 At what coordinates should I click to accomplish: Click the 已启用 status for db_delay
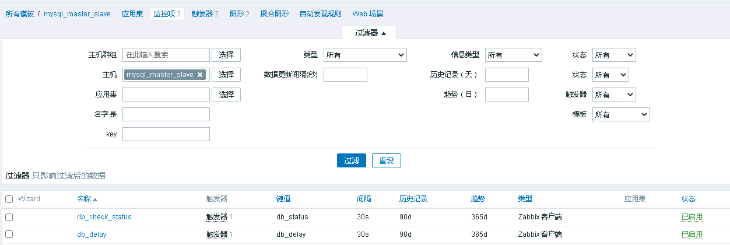[x=692, y=235]
